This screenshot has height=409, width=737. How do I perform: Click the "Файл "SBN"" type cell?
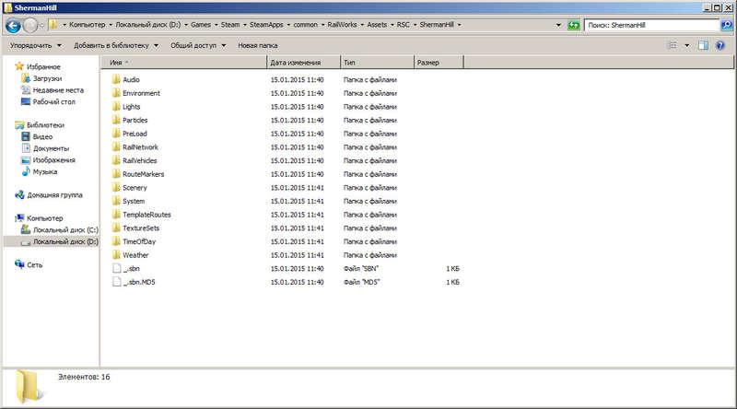pyautogui.click(x=361, y=269)
